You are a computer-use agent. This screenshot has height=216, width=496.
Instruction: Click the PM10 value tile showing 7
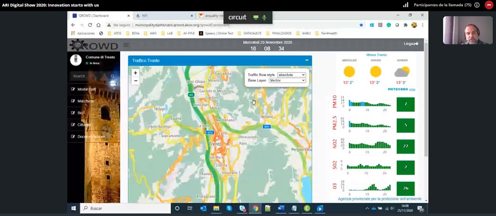pyautogui.click(x=405, y=104)
